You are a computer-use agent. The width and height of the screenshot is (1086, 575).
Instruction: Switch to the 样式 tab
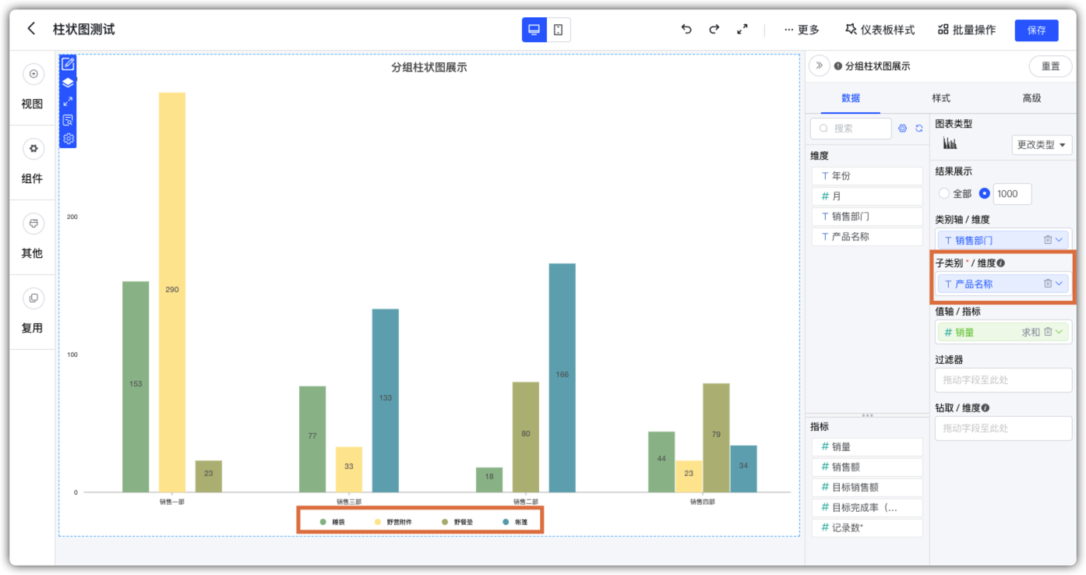[941, 98]
